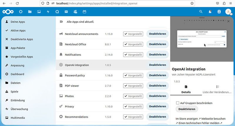Open Im Store anzeigen link
This screenshot has height=126, width=235.
188,119
